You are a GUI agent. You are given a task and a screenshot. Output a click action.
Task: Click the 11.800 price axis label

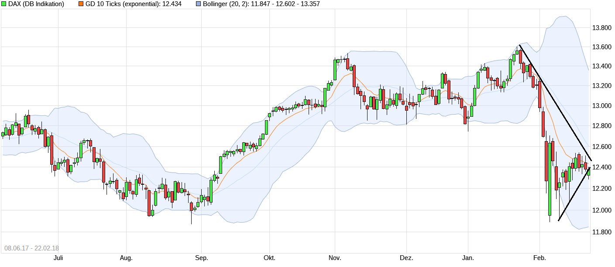(x=602, y=232)
